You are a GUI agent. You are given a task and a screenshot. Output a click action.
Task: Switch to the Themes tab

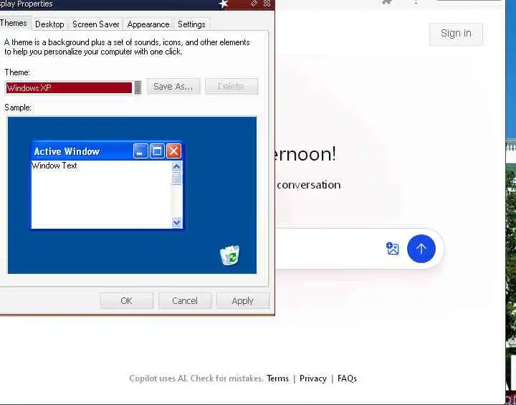(x=14, y=23)
